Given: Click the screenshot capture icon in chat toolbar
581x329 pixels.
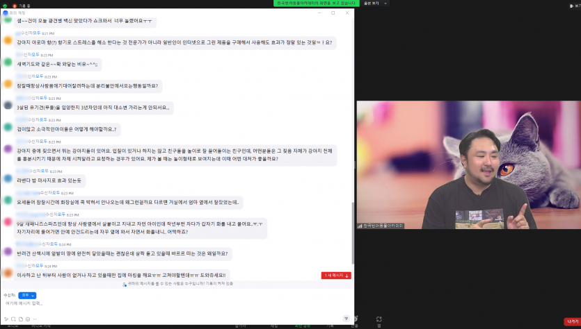Looking at the screenshot, I should [x=13, y=319].
